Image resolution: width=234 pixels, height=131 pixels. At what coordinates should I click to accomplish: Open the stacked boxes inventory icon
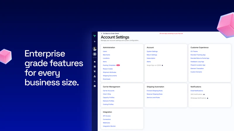[94, 76]
